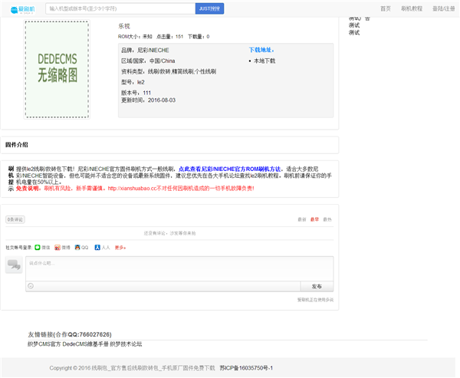Click the 品牌：尼彩/NIECHE text

[145, 50]
